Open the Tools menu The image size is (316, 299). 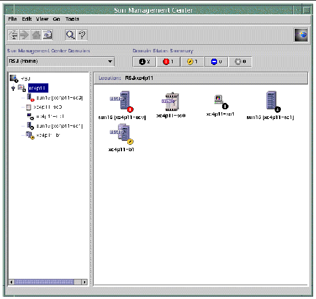point(72,19)
